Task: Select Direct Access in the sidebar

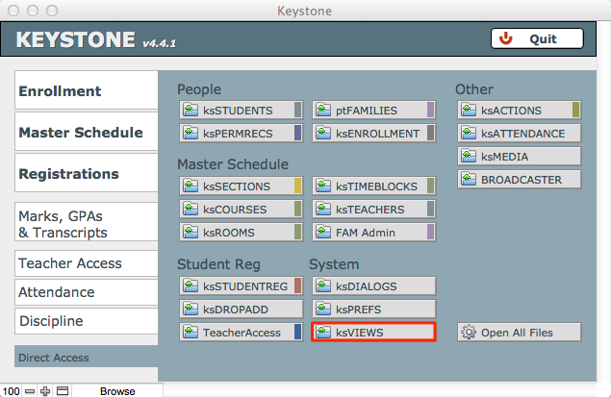Action: (87, 358)
